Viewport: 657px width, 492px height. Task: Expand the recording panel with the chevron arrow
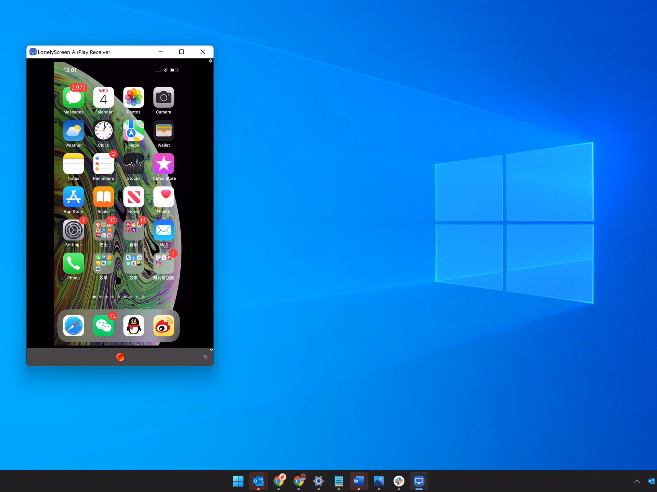coord(211,350)
